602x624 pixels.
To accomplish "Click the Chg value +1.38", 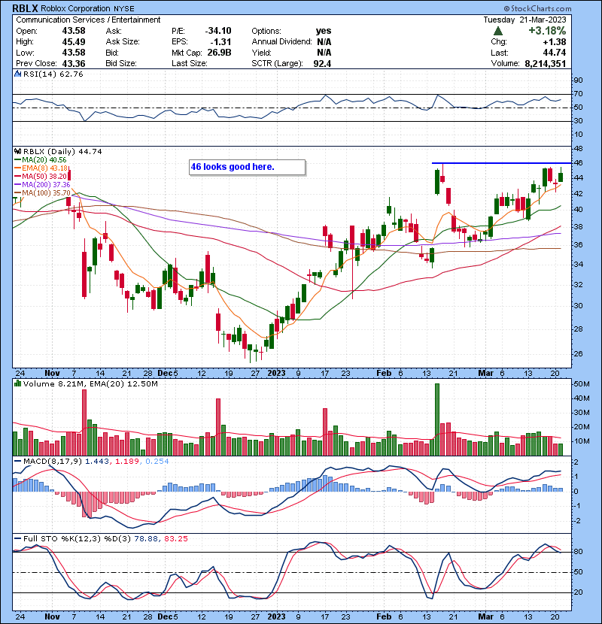I will tap(554, 41).
